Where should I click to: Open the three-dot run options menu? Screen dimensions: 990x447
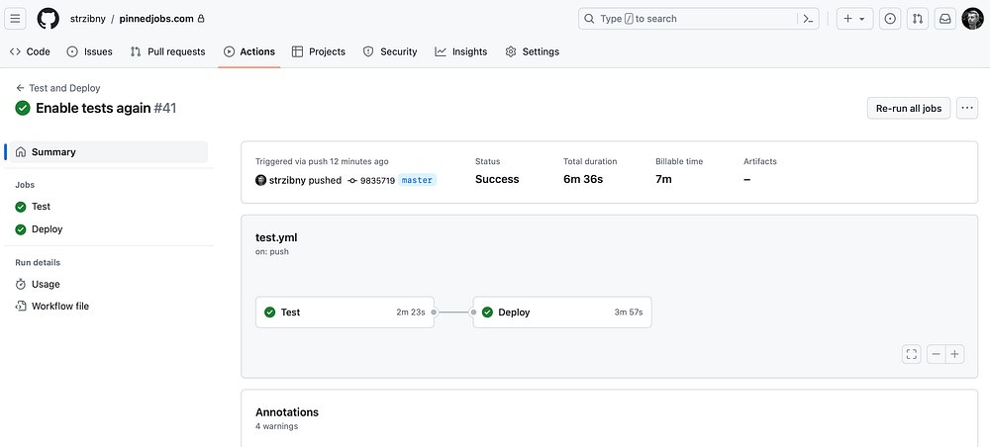(967, 108)
